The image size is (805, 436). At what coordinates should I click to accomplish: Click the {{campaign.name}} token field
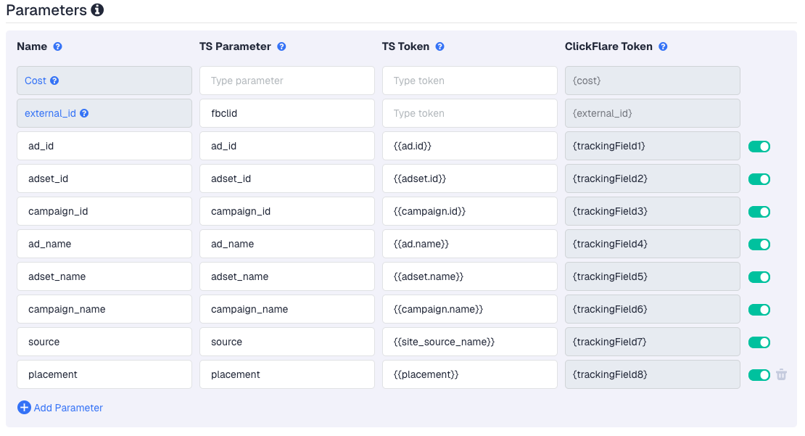tap(469, 309)
